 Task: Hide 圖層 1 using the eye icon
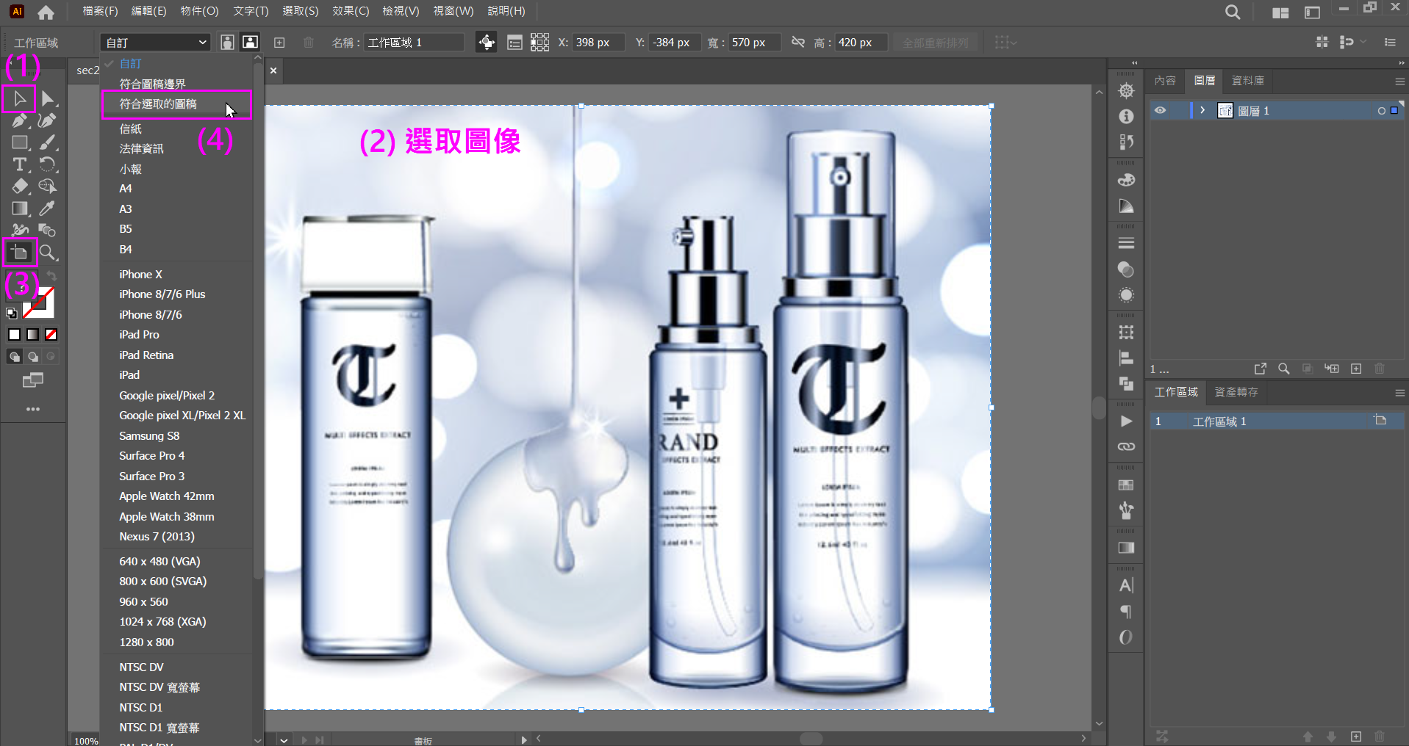tap(1160, 111)
